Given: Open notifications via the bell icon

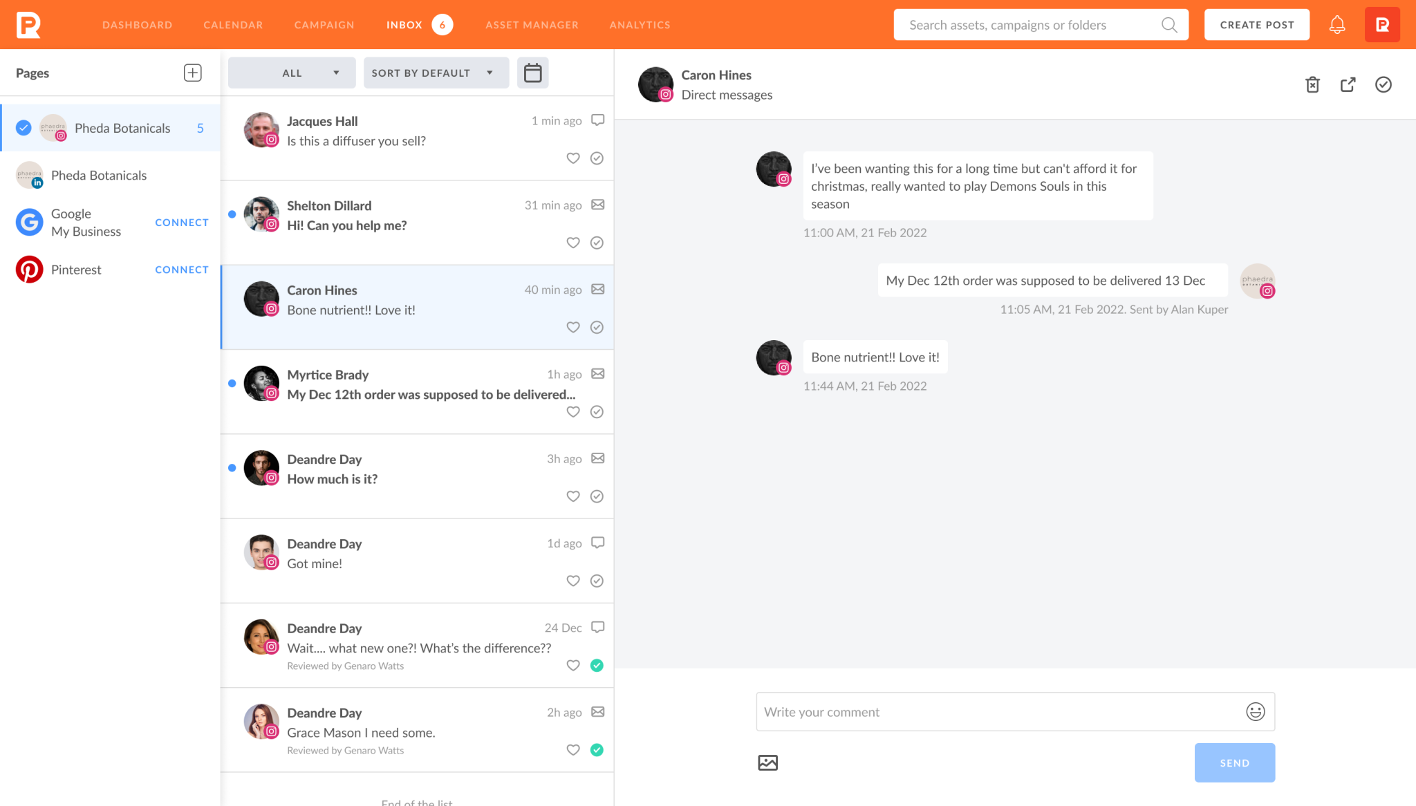Looking at the screenshot, I should coord(1337,24).
